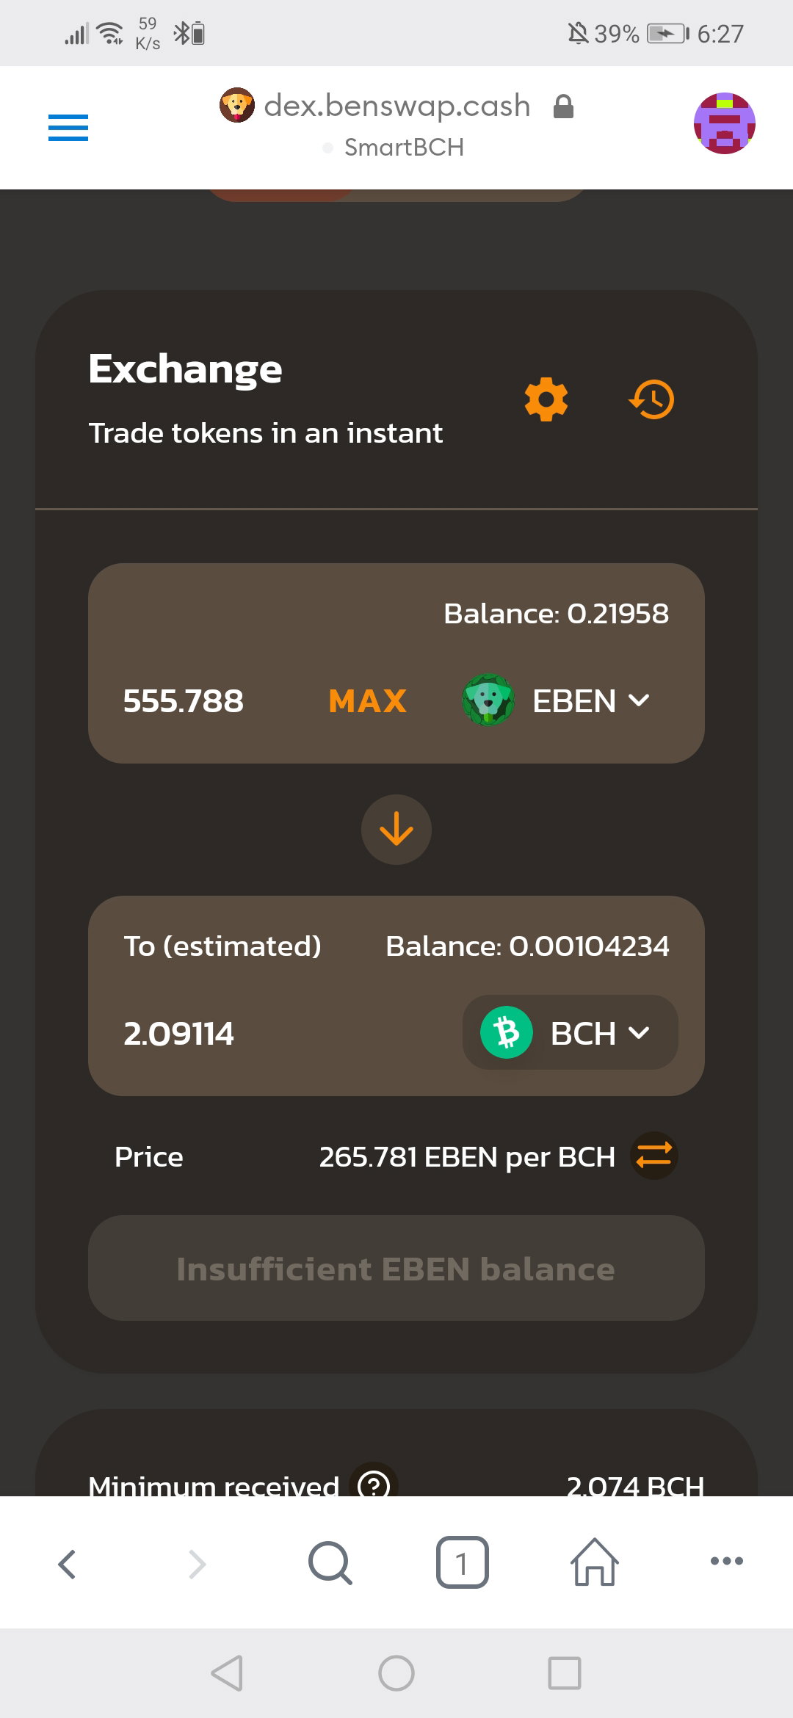Open wallet account avatar
Viewport: 793px width, 1718px height.
pos(725,123)
